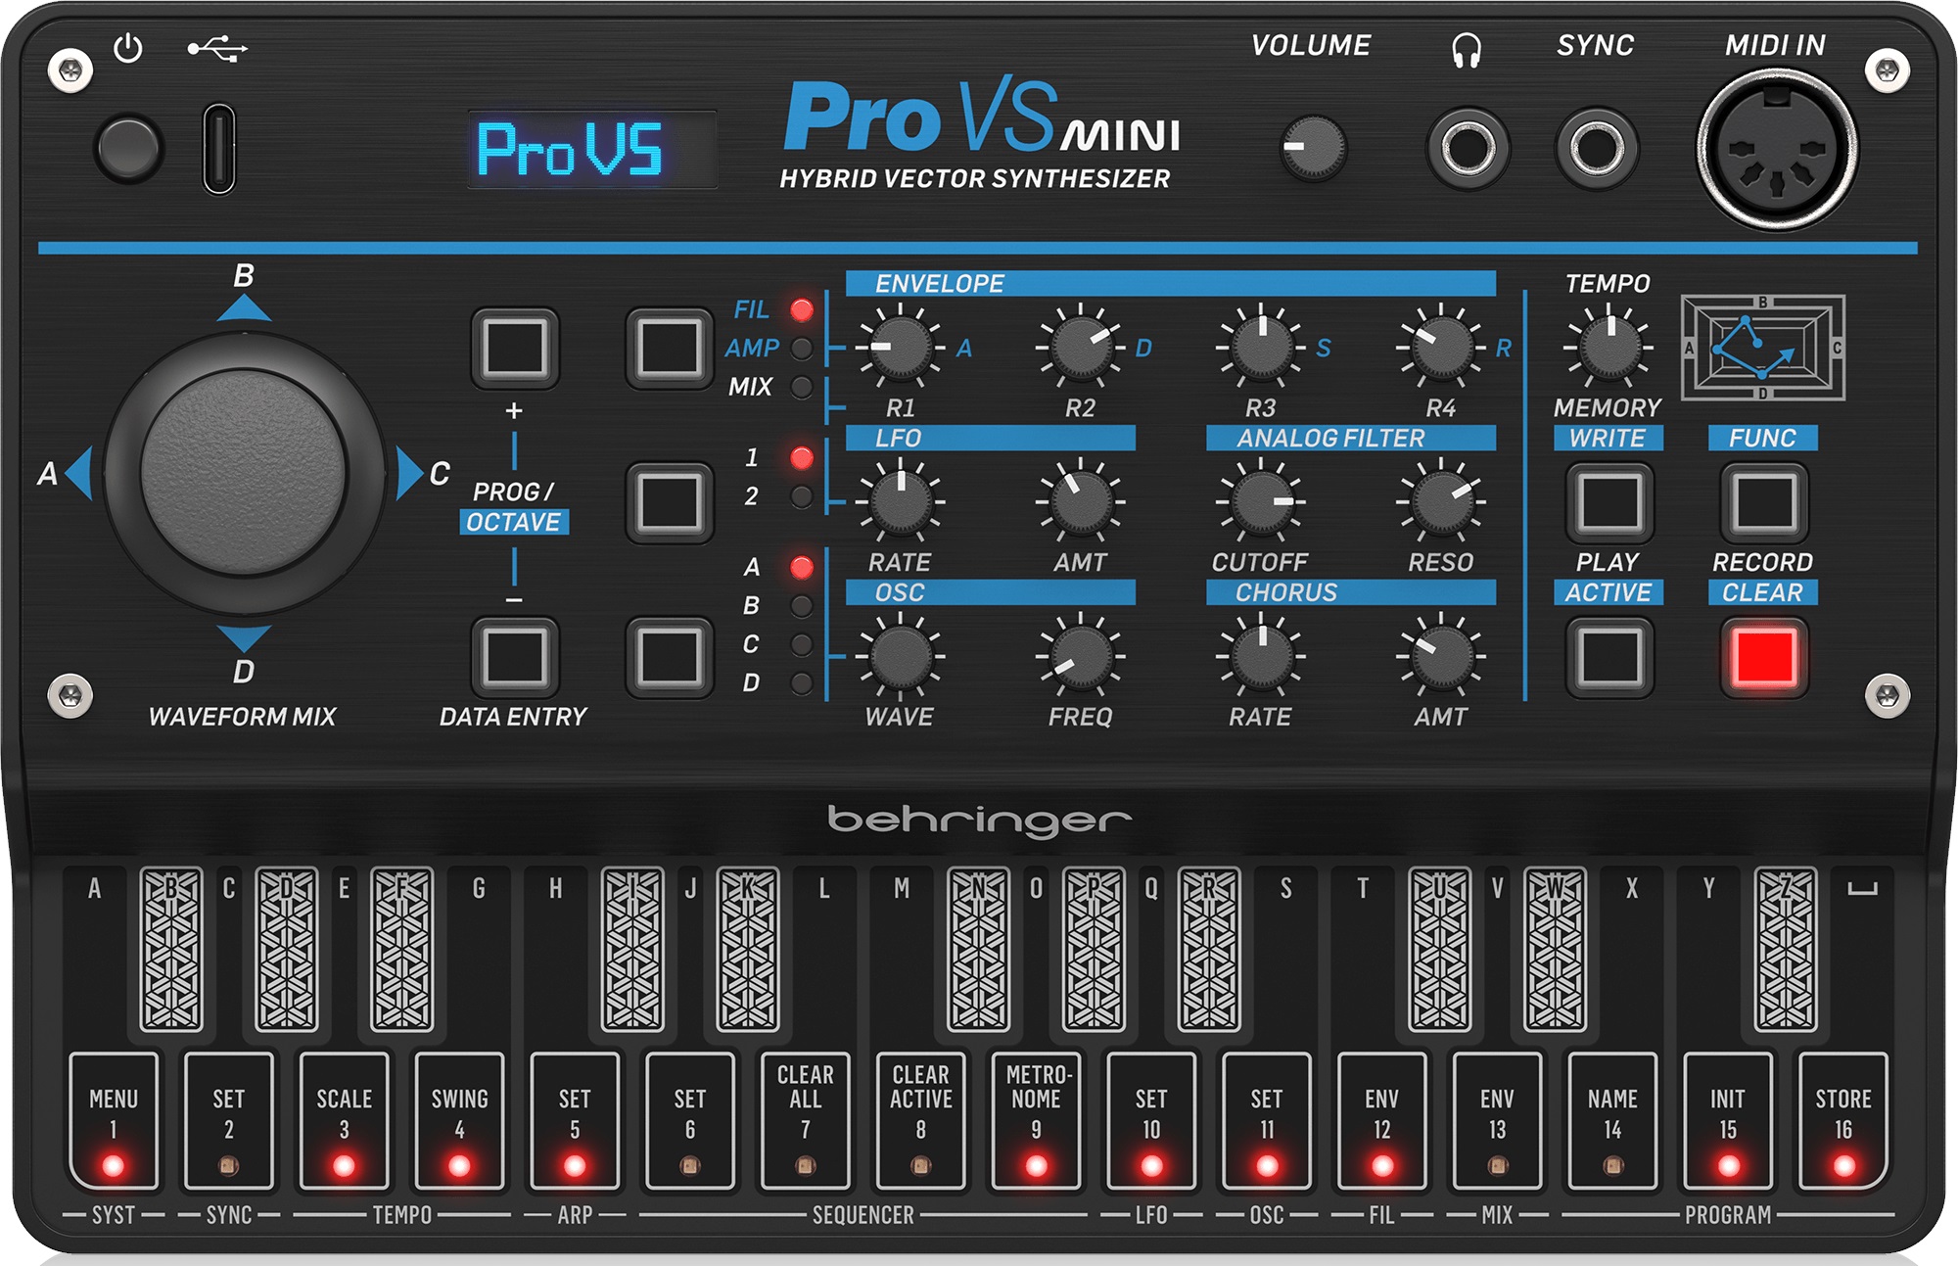Screen dimensions: 1958x1266
Task: Click the blue C arrow beside joystick
Action: point(407,473)
